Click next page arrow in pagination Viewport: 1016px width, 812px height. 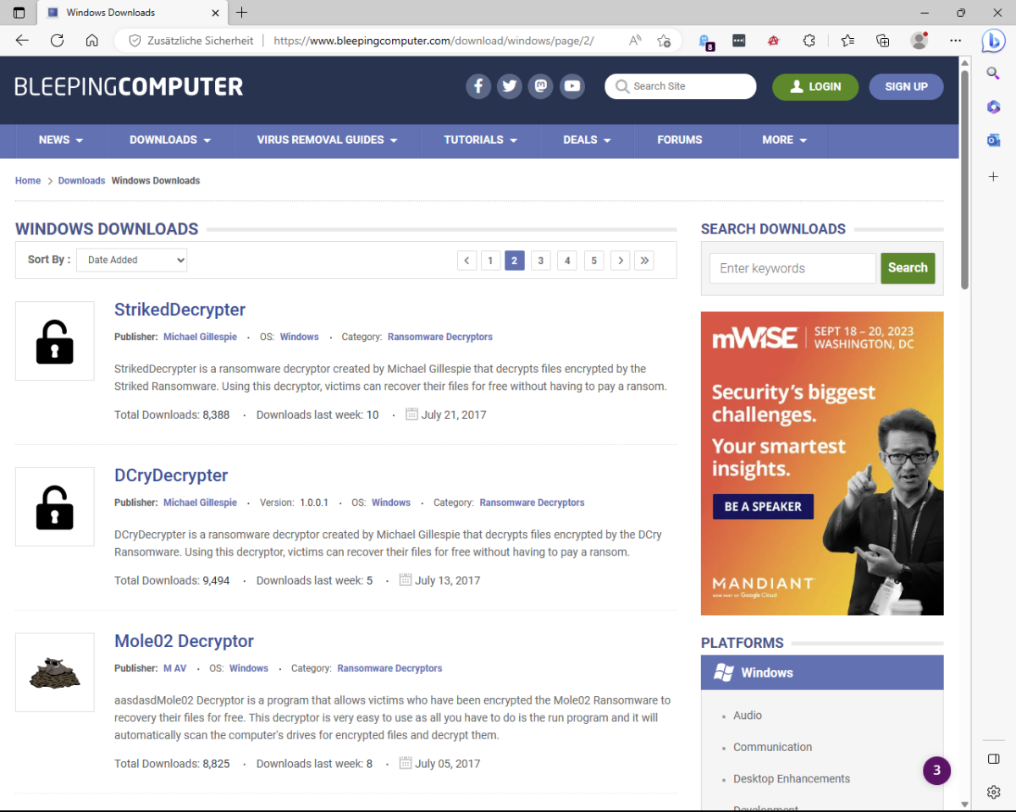click(x=621, y=261)
